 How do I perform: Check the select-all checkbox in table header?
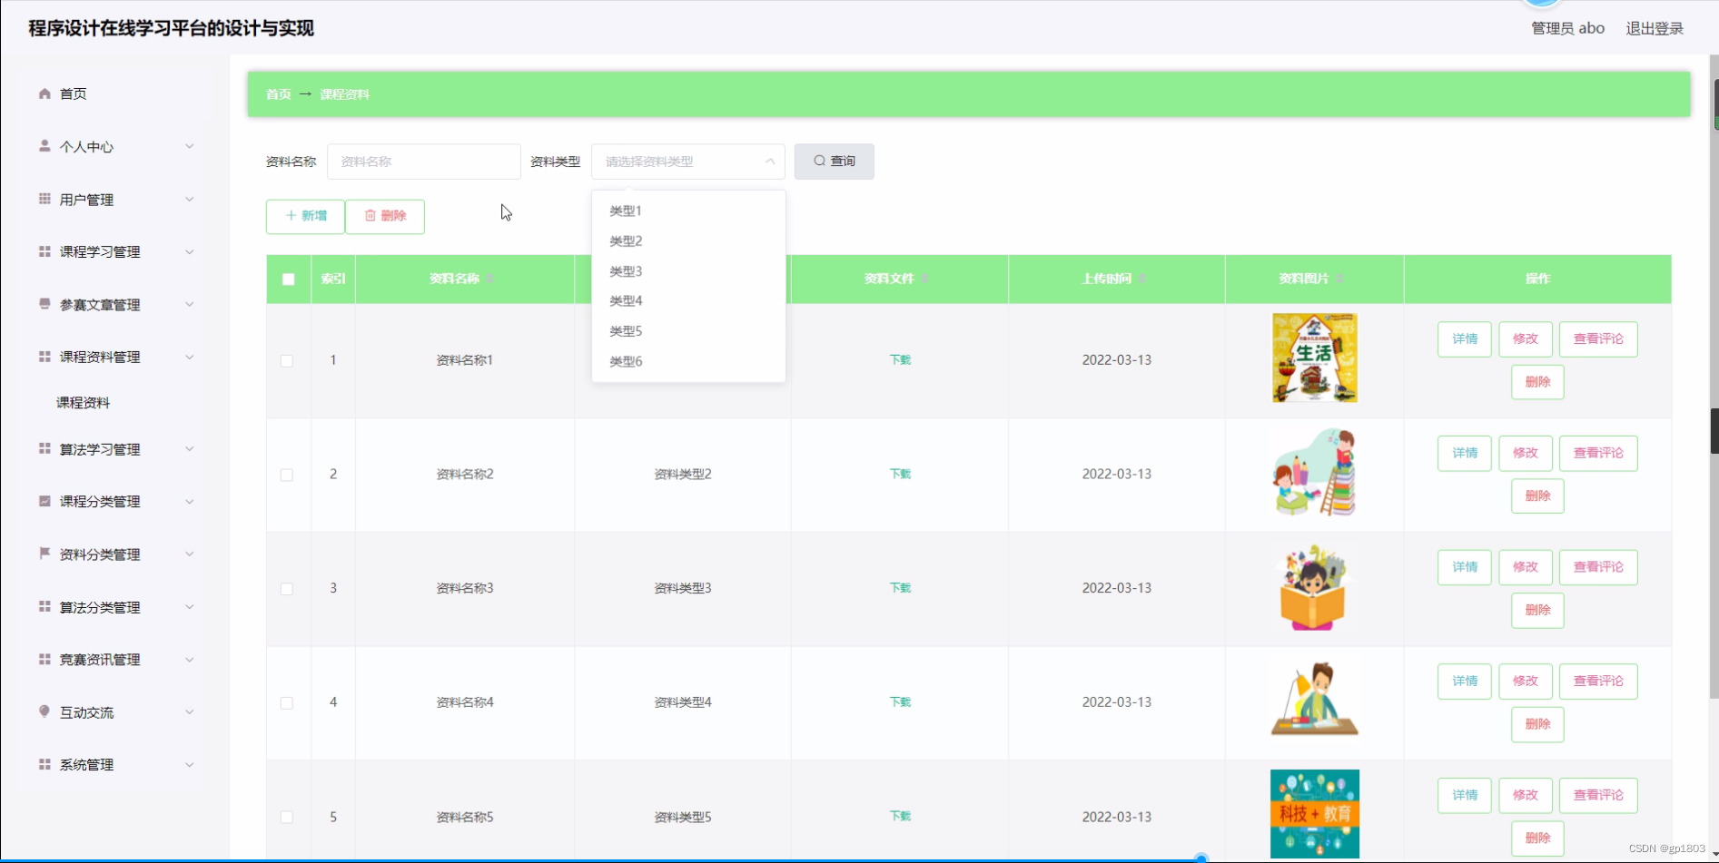point(288,279)
